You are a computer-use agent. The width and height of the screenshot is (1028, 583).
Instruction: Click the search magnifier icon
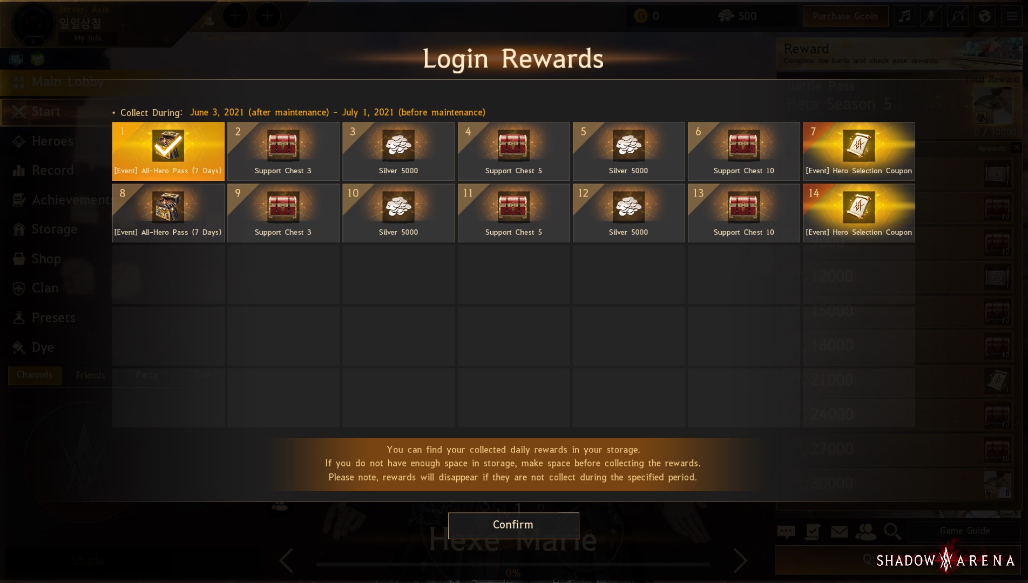pos(892,532)
